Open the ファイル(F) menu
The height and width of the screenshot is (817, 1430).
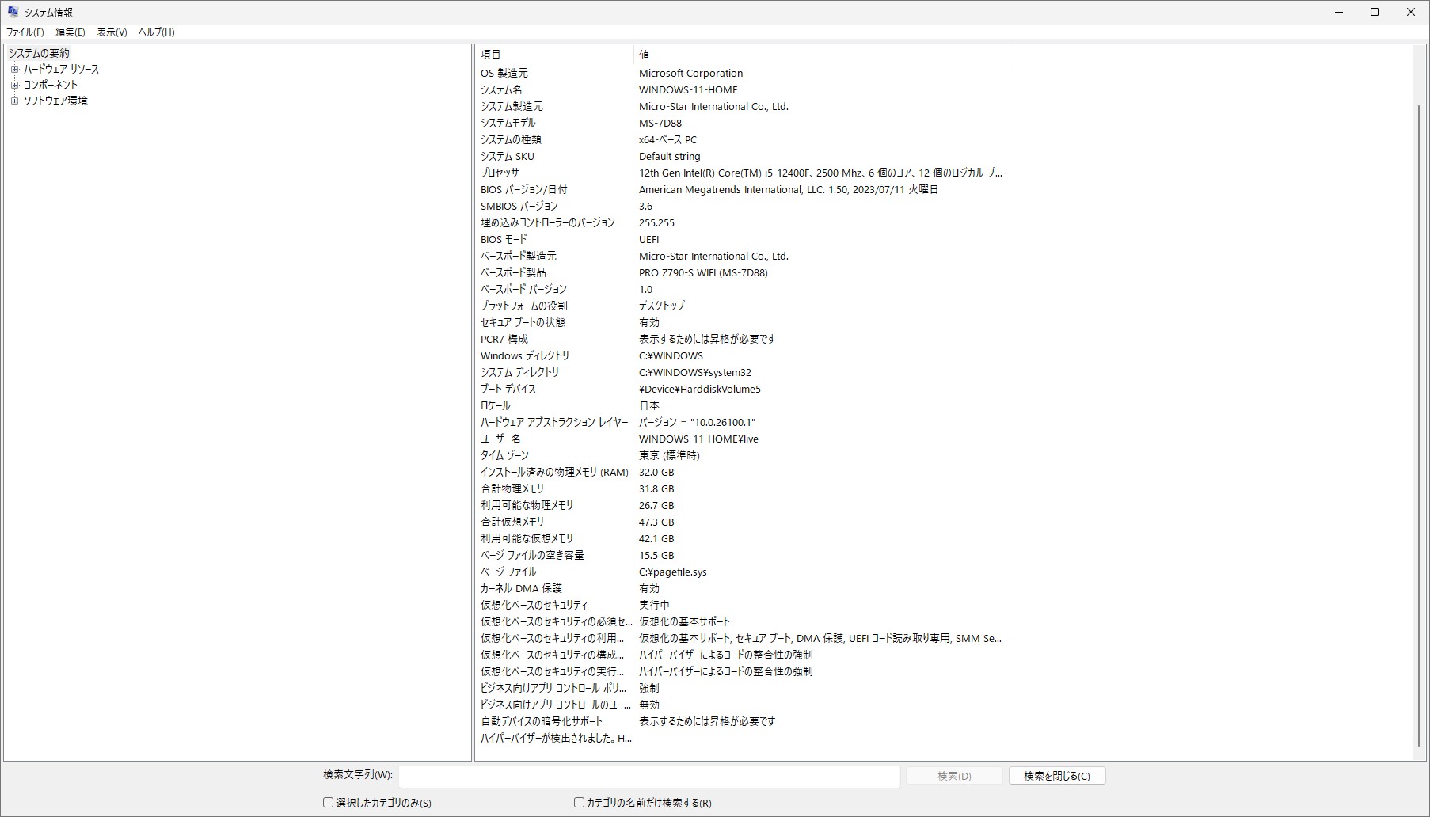pyautogui.click(x=25, y=32)
